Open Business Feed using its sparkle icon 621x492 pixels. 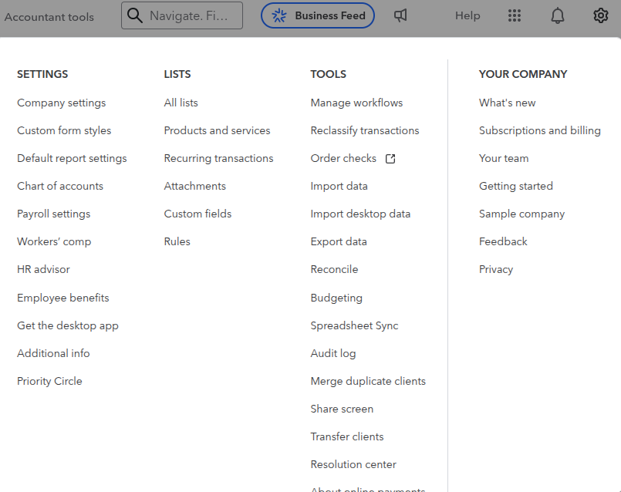279,15
